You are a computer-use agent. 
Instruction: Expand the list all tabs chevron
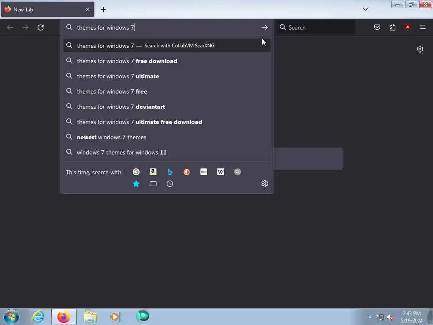point(365,9)
